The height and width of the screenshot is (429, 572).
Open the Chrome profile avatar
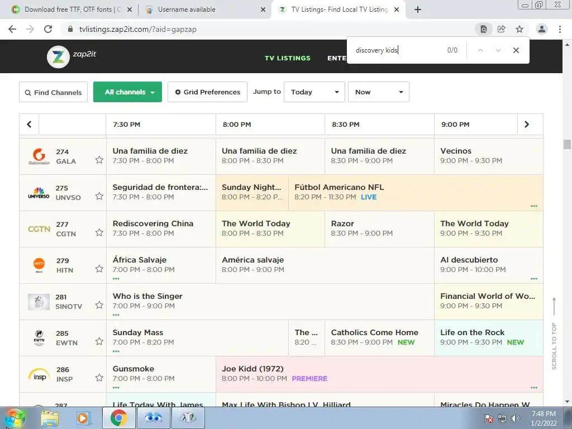click(542, 29)
